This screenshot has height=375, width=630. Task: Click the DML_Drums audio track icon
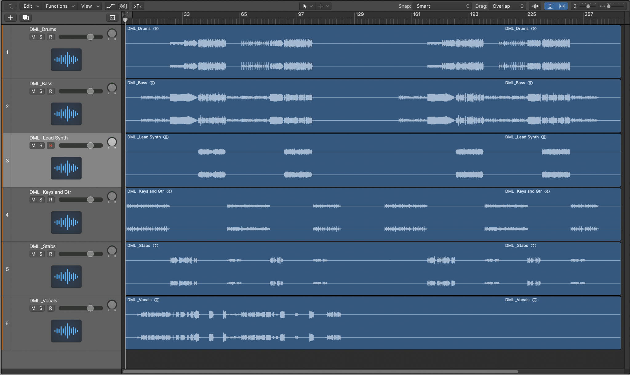click(x=66, y=60)
